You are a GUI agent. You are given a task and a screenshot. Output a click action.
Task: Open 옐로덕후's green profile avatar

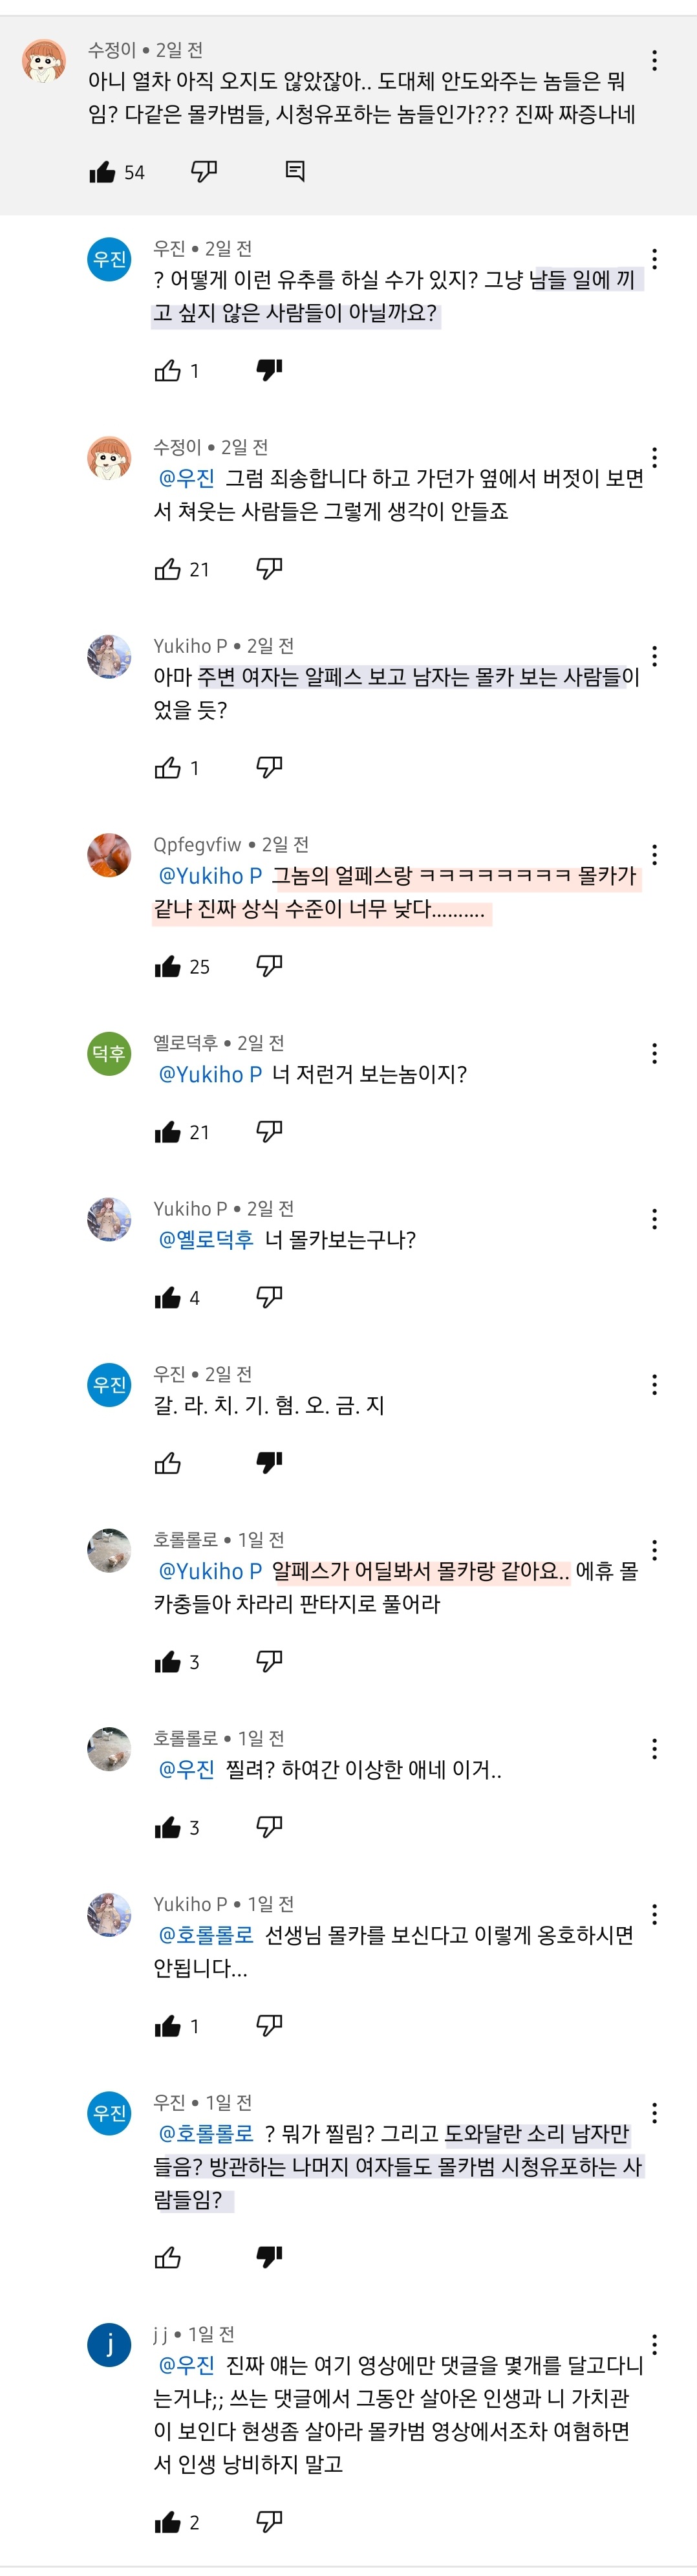(x=110, y=1053)
